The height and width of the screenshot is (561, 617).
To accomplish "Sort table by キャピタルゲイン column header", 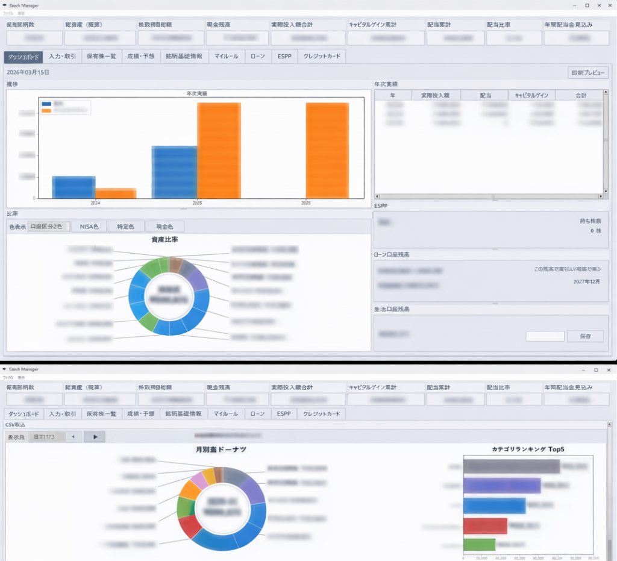I will pyautogui.click(x=531, y=95).
